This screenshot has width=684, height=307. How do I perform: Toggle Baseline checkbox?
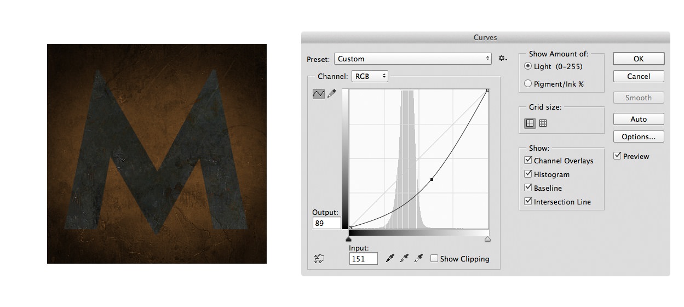[x=528, y=188]
